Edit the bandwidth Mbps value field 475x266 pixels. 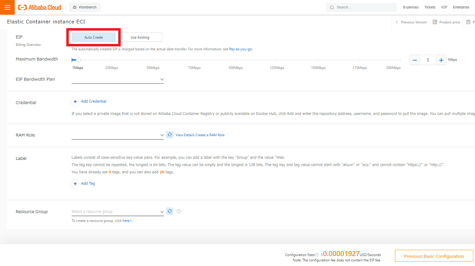point(427,60)
